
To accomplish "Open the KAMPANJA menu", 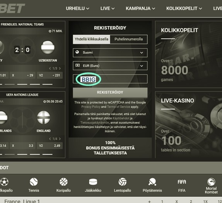I will point(140,8).
